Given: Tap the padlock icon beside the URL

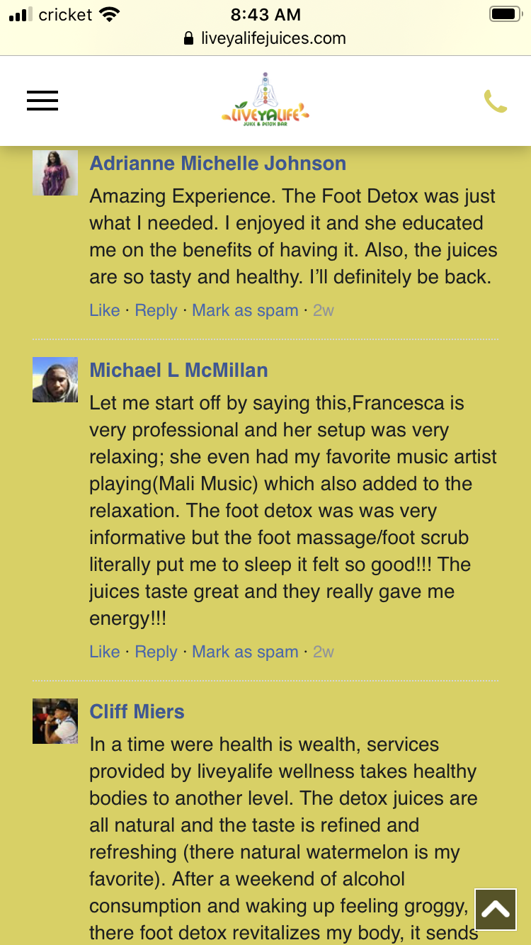Looking at the screenshot, I should 188,38.
